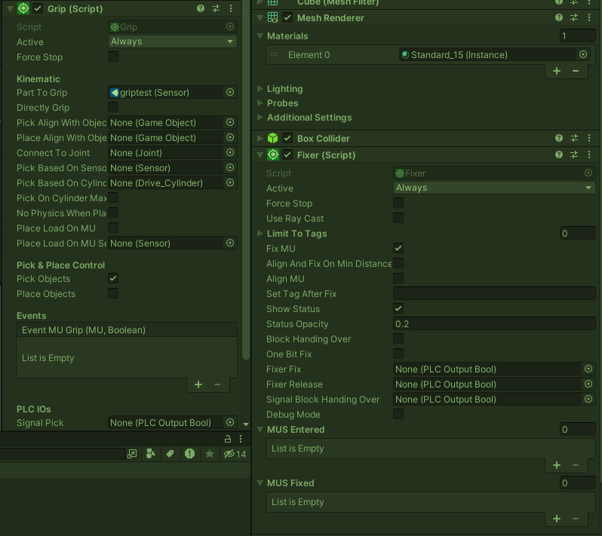The width and height of the screenshot is (602, 536).
Task: Add a material element with plus button
Action: [x=557, y=71]
